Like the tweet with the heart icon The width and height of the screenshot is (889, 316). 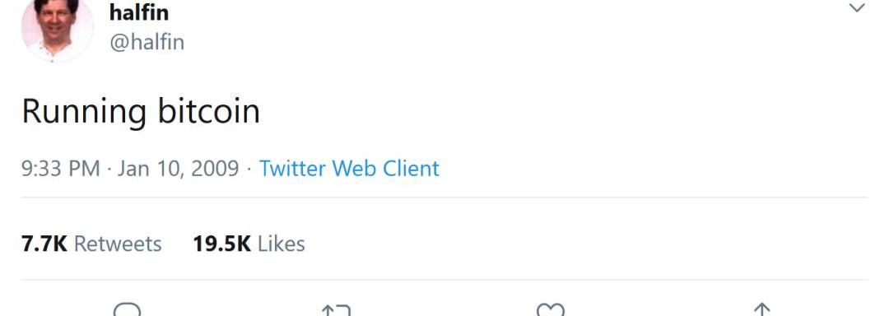point(551,309)
